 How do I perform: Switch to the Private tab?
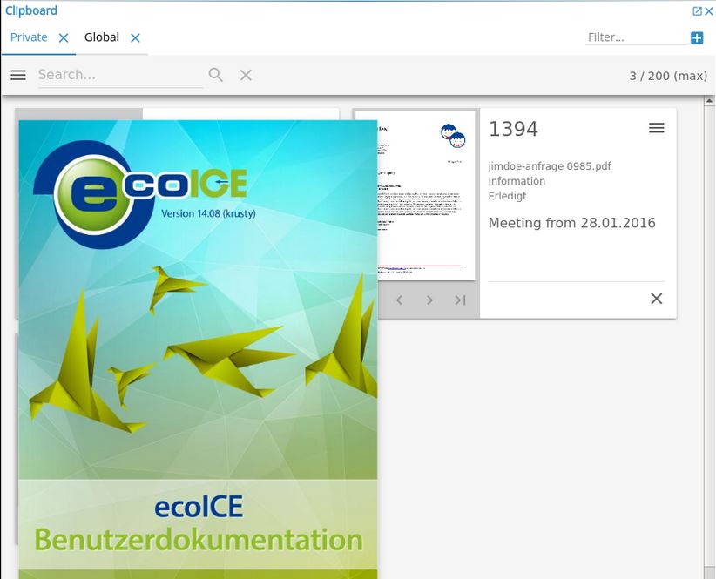(x=29, y=37)
